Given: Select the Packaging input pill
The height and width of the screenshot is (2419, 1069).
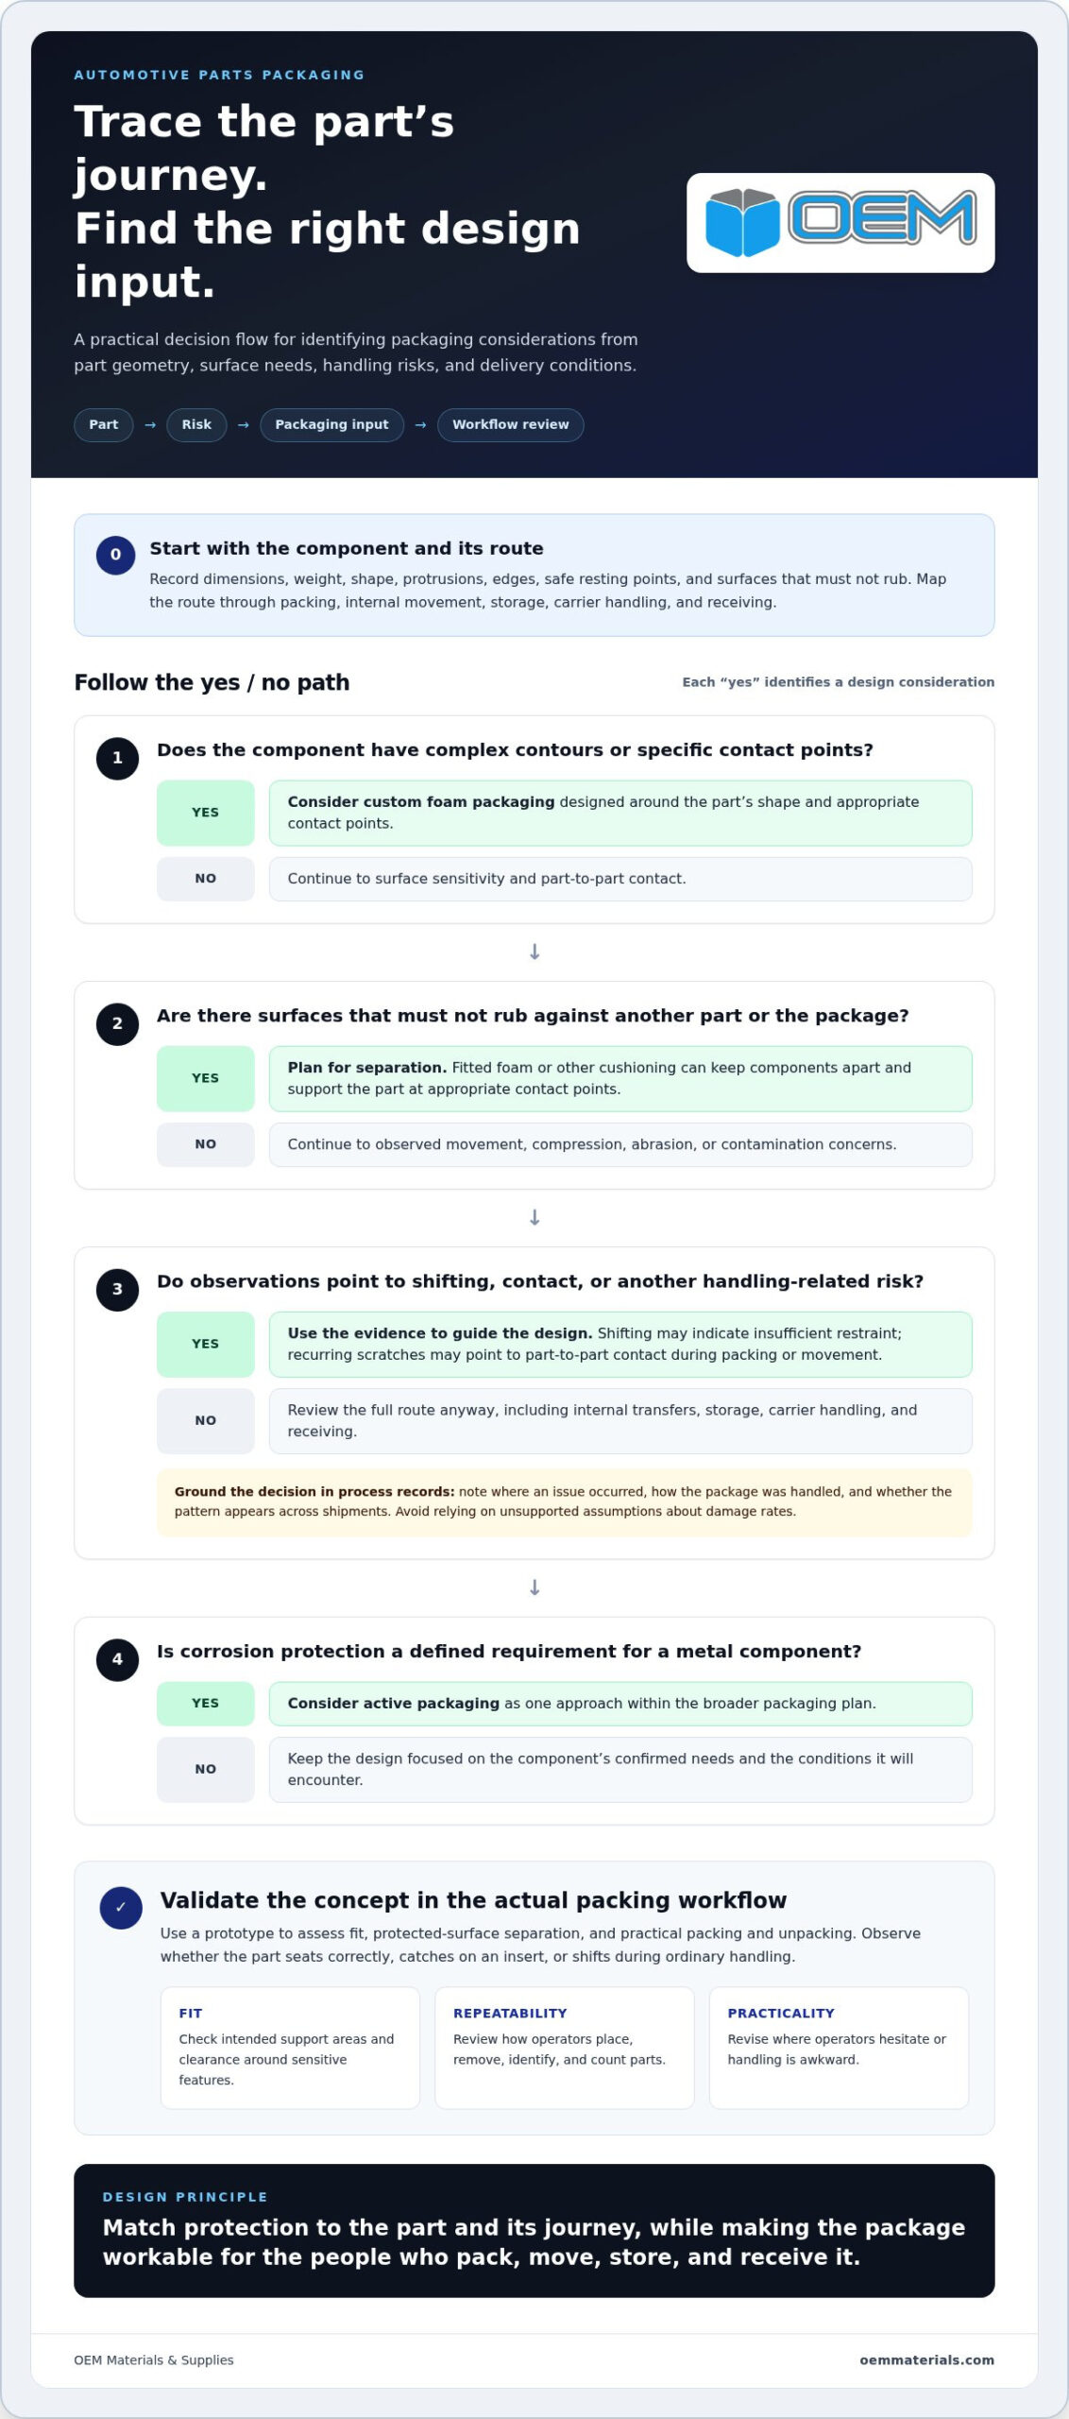Looking at the screenshot, I should click(x=331, y=425).
